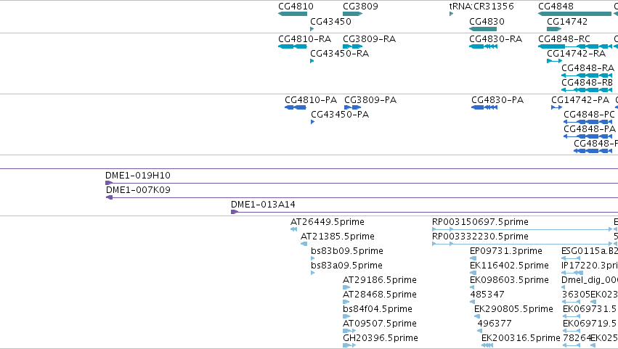The image size is (618, 349).
Task: Click the CG4848 gene feature
Action: click(x=575, y=14)
